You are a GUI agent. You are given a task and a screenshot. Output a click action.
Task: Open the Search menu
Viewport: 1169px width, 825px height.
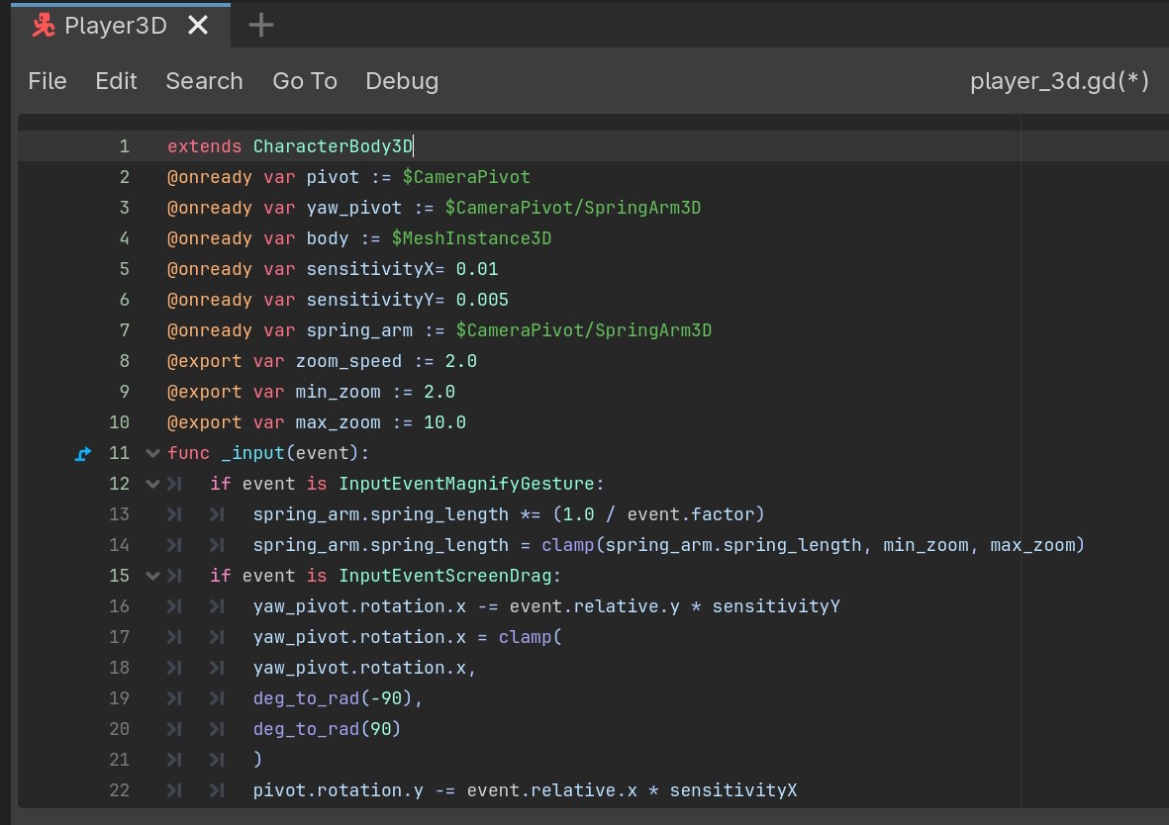tap(204, 81)
